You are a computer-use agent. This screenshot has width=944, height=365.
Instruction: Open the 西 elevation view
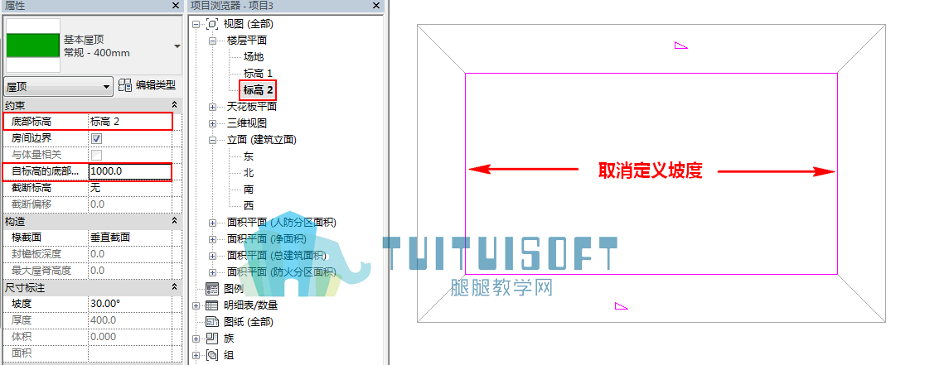(x=249, y=206)
